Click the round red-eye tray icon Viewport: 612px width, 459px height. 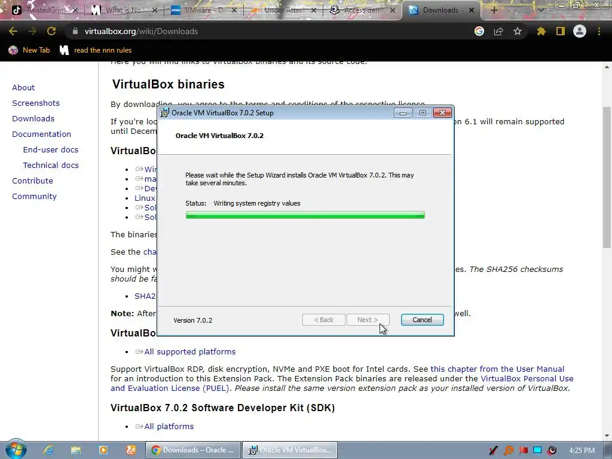[x=552, y=451]
